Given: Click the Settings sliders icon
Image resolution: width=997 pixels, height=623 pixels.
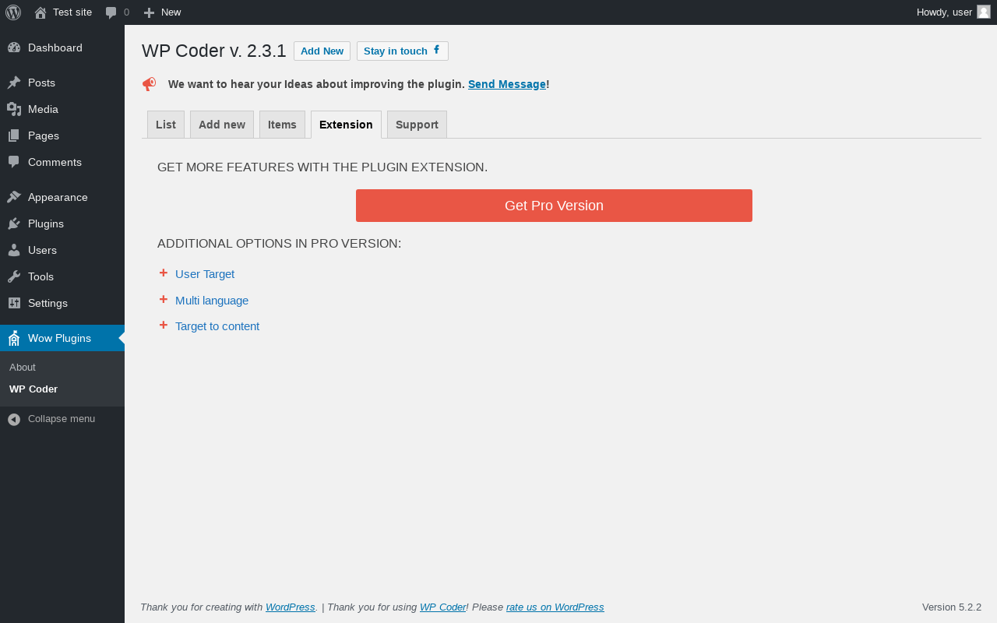Looking at the screenshot, I should tap(14, 303).
